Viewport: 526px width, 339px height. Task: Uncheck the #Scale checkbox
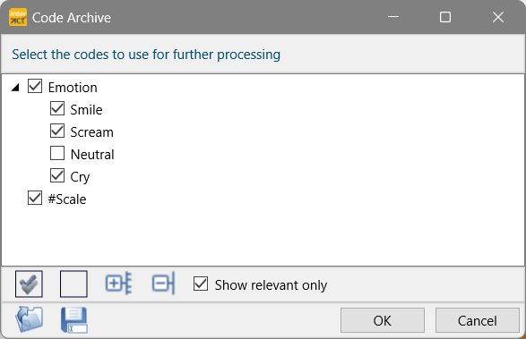click(35, 198)
